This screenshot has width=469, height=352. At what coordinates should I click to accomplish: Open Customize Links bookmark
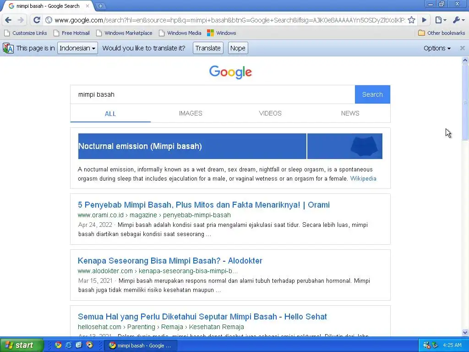pyautogui.click(x=26, y=33)
